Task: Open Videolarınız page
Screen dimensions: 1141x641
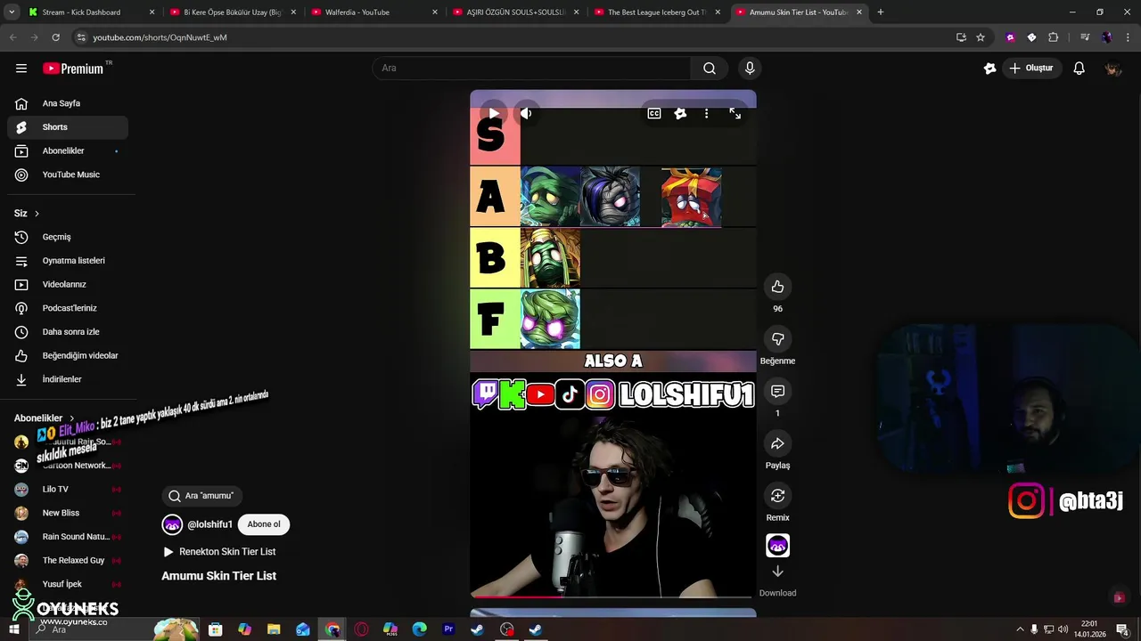Action: (x=68, y=284)
